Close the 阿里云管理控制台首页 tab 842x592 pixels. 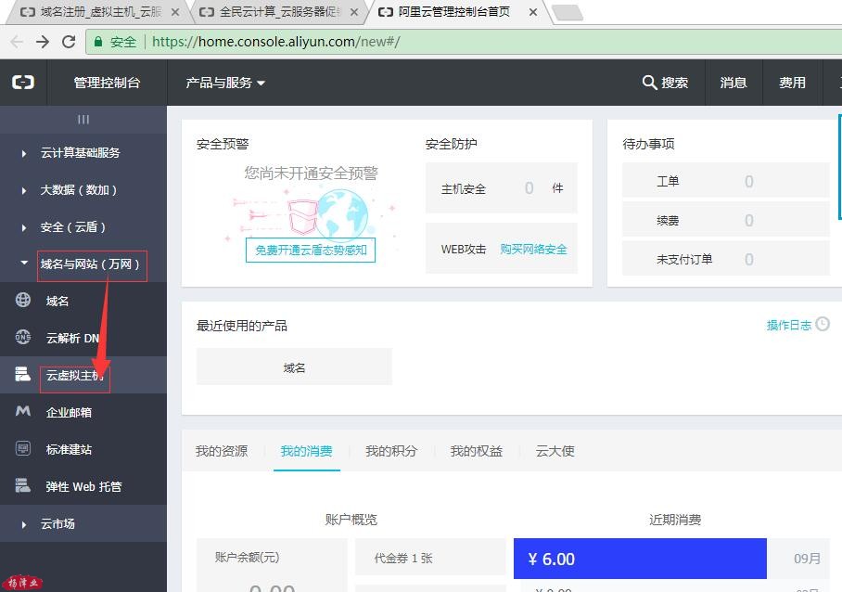click(532, 12)
